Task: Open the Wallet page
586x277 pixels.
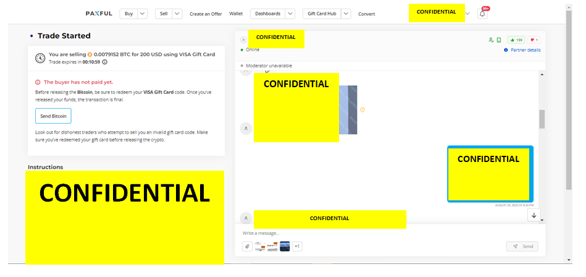Action: (x=236, y=14)
